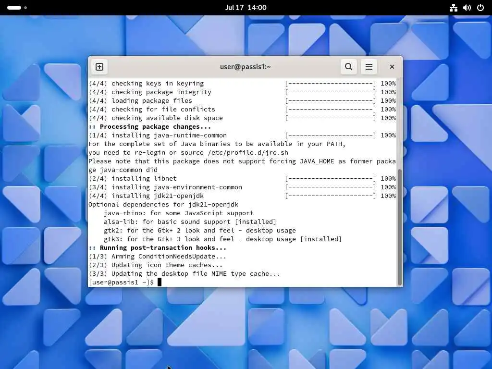Click "(1/4) installing java-runtime-common" text

[x=158, y=135]
